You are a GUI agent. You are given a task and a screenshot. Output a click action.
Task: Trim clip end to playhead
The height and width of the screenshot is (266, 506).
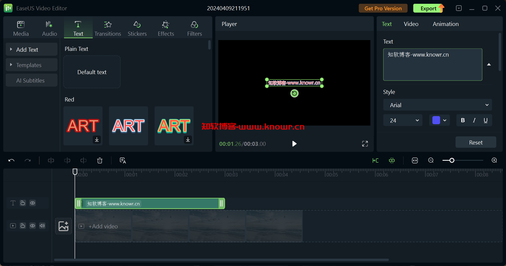(x=84, y=160)
